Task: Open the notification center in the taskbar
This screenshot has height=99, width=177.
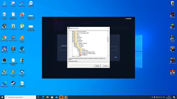Action: [174, 97]
